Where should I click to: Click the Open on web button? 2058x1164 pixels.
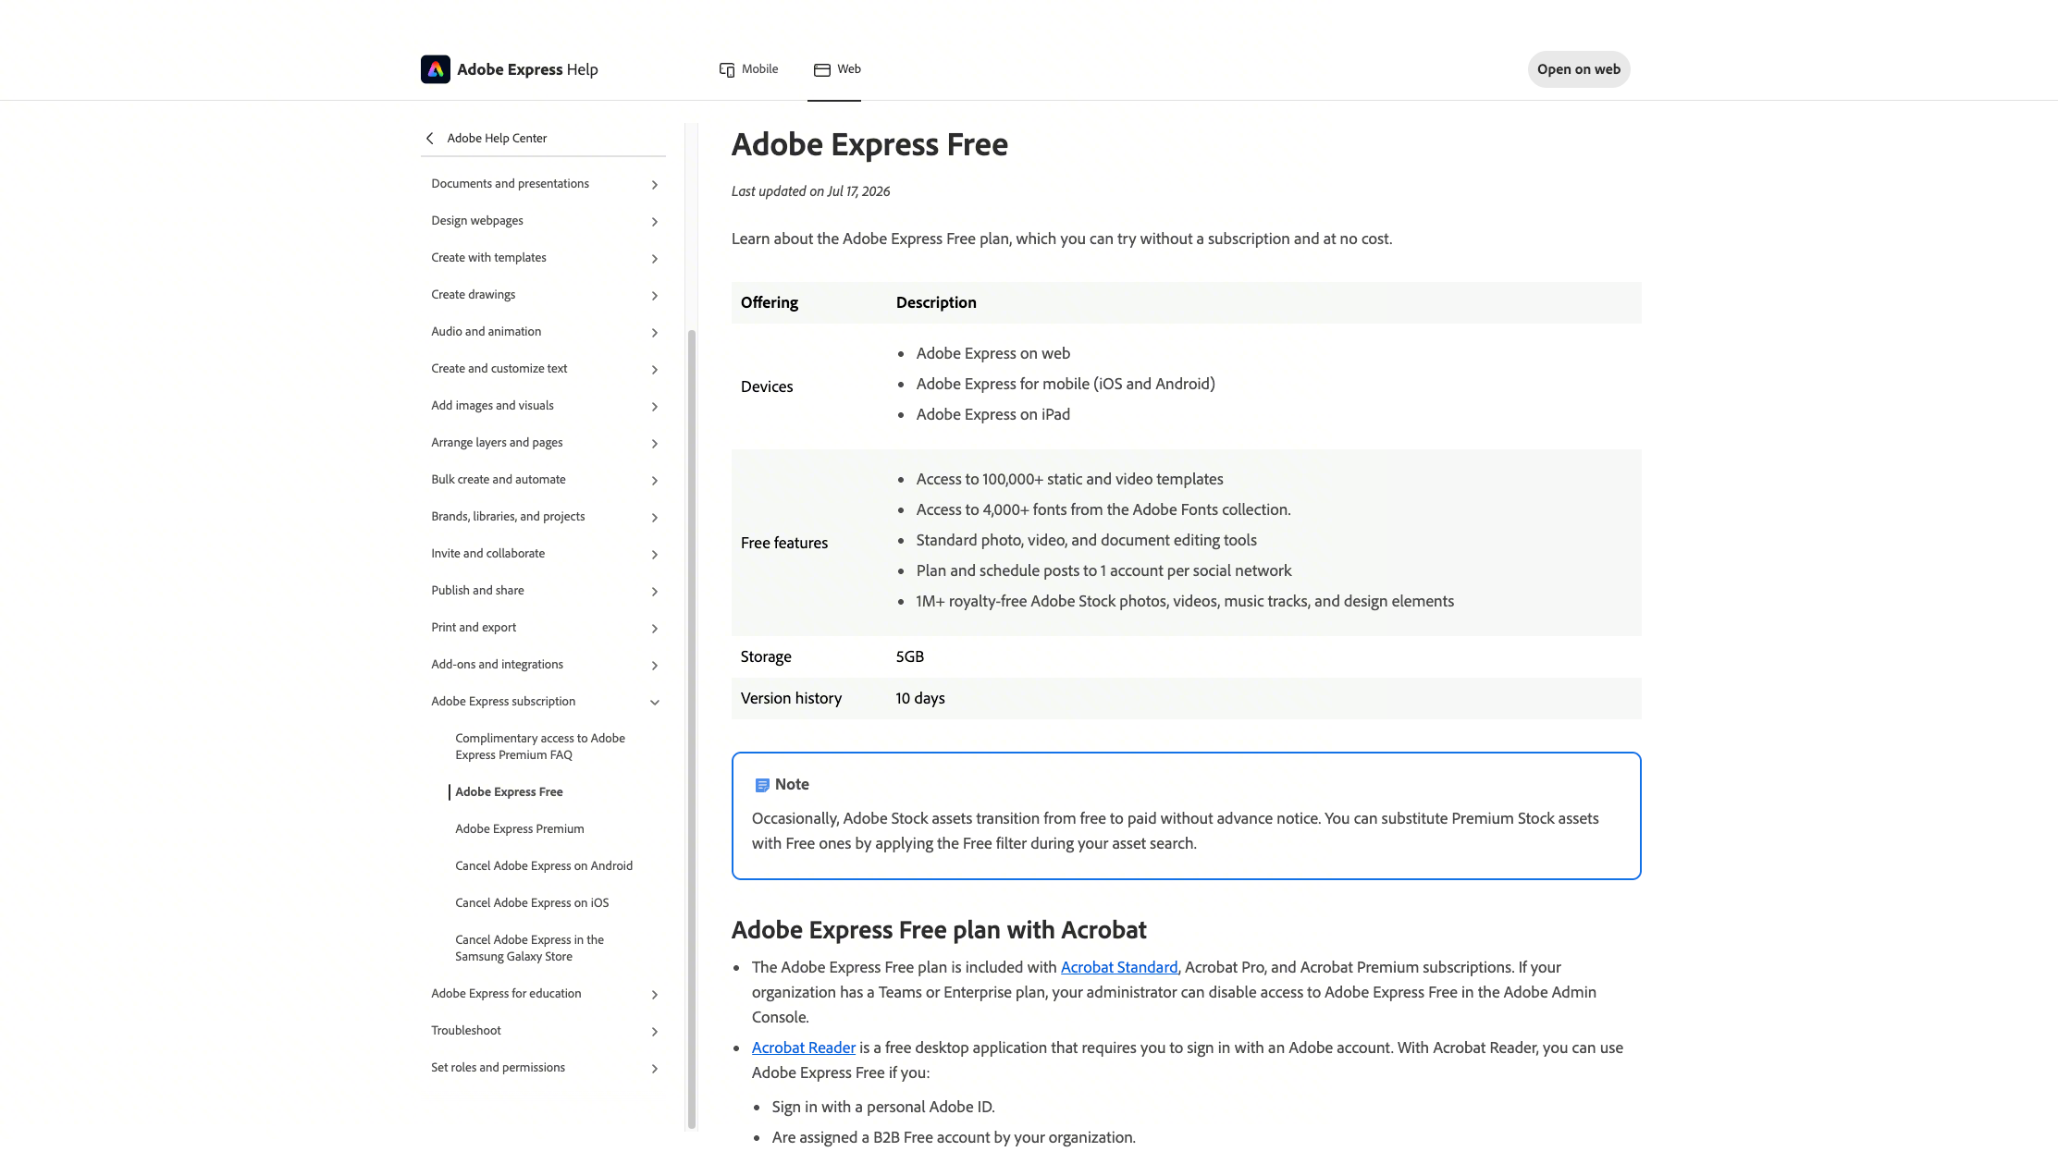pyautogui.click(x=1579, y=69)
